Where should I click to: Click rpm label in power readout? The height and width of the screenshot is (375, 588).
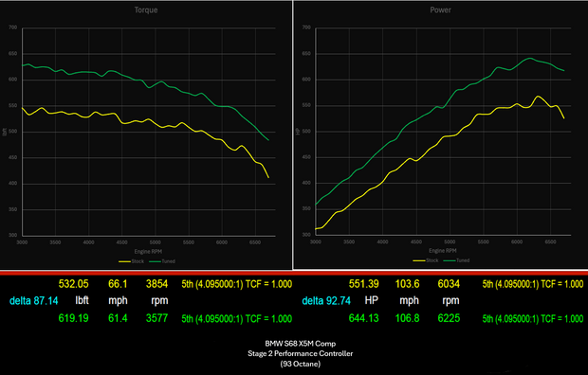coord(450,301)
